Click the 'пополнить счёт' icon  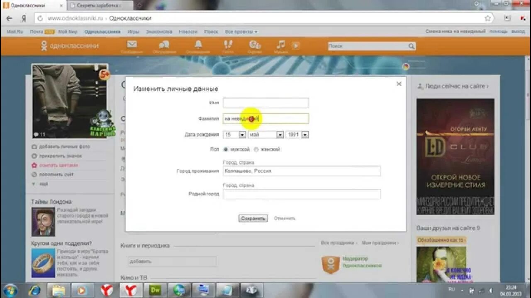[34, 174]
